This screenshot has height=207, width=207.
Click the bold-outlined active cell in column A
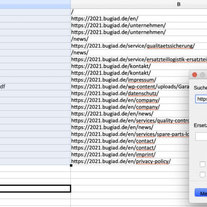[x=35, y=188]
